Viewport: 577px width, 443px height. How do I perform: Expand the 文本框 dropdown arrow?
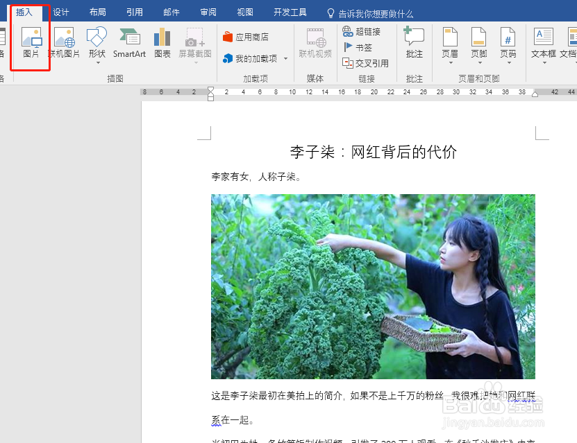pyautogui.click(x=544, y=63)
